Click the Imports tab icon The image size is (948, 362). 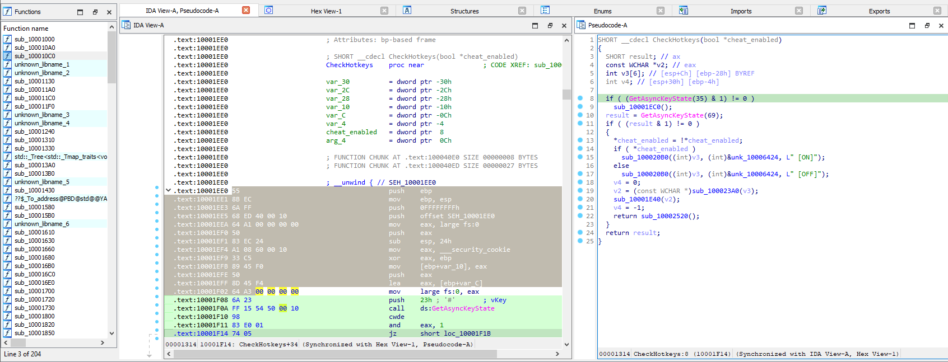[683, 11]
